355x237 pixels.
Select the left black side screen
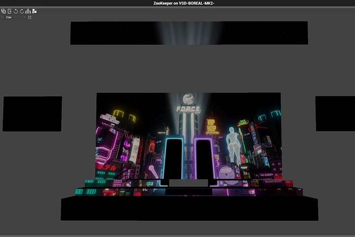(32, 114)
